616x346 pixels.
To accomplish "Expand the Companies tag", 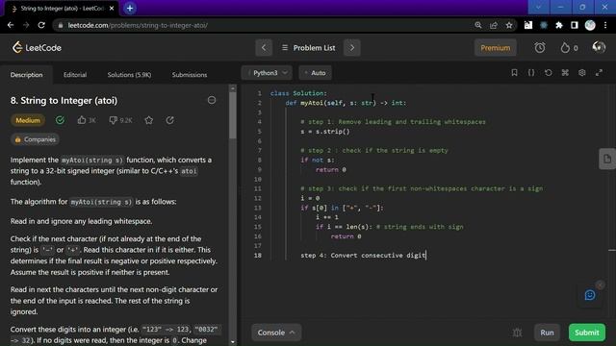I will pos(35,139).
